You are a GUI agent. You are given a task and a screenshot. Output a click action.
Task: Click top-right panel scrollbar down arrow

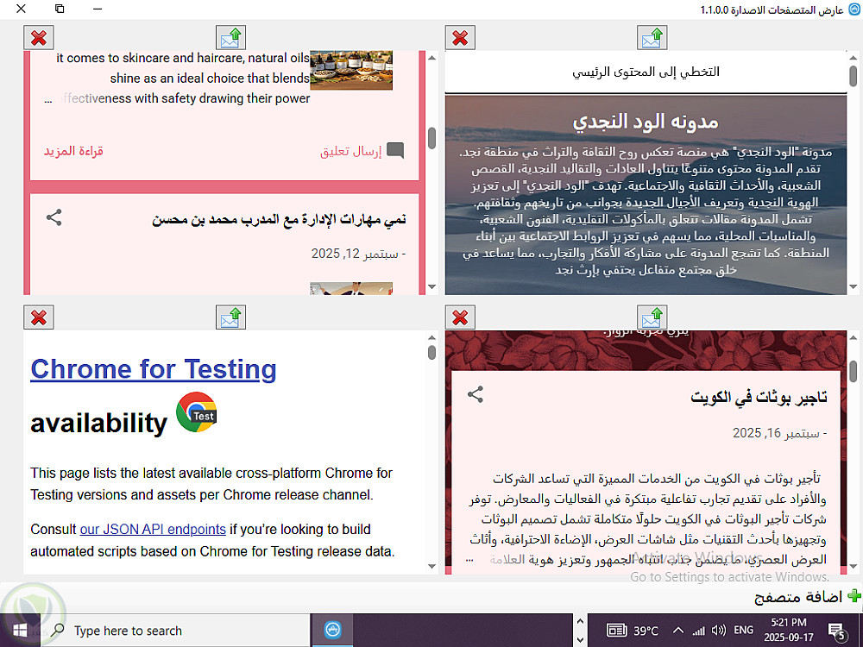854,286
